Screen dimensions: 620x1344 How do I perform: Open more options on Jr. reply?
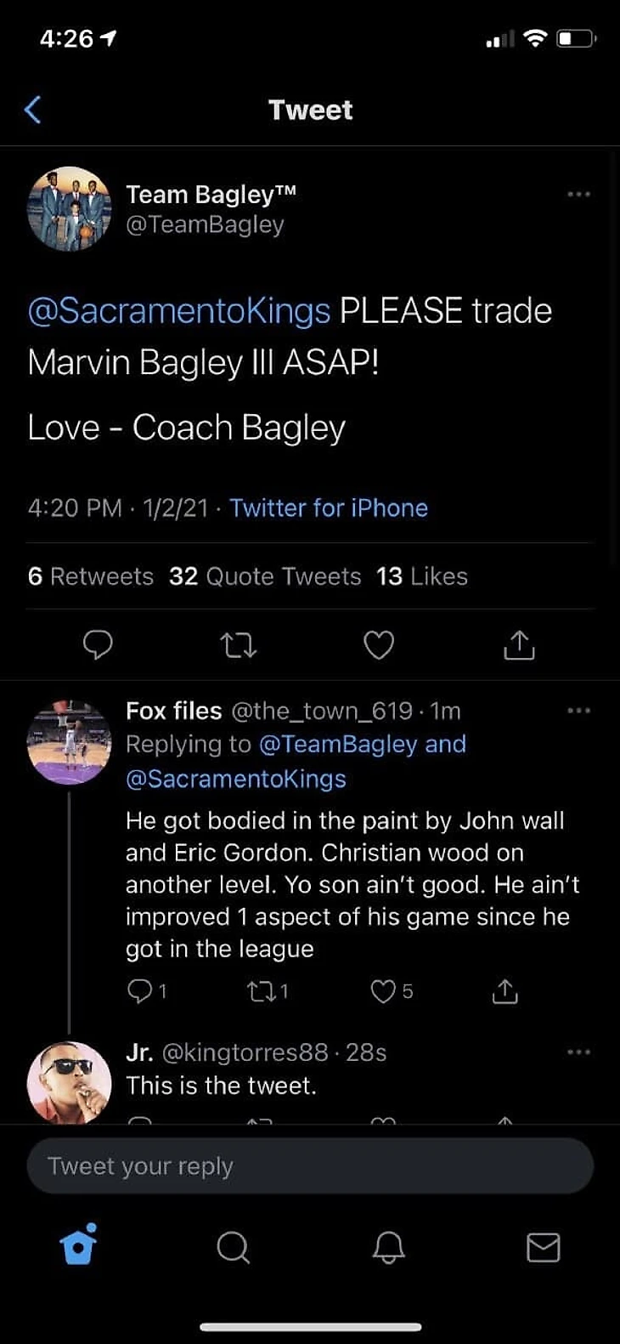click(578, 1052)
